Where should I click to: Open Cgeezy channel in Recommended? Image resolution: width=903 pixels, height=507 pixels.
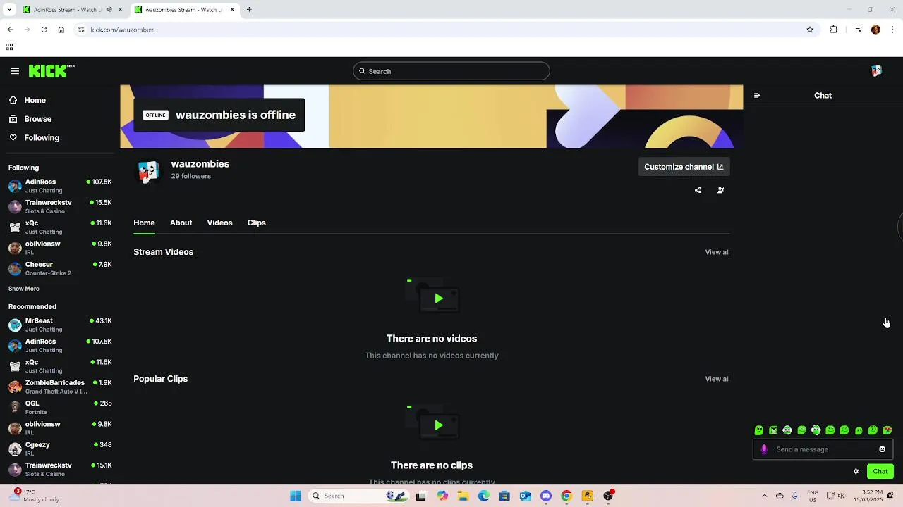click(60, 449)
